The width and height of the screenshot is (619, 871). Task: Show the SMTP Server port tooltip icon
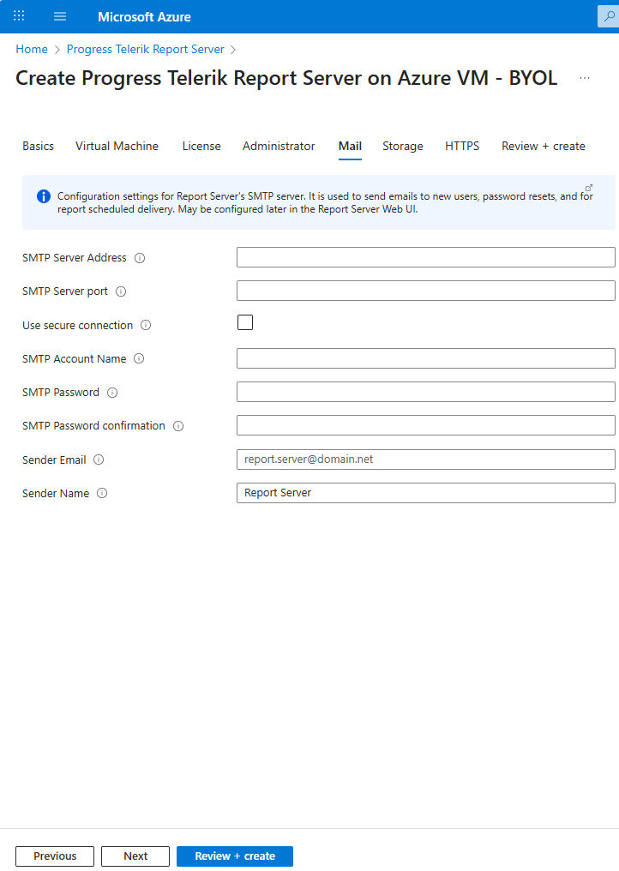(121, 291)
